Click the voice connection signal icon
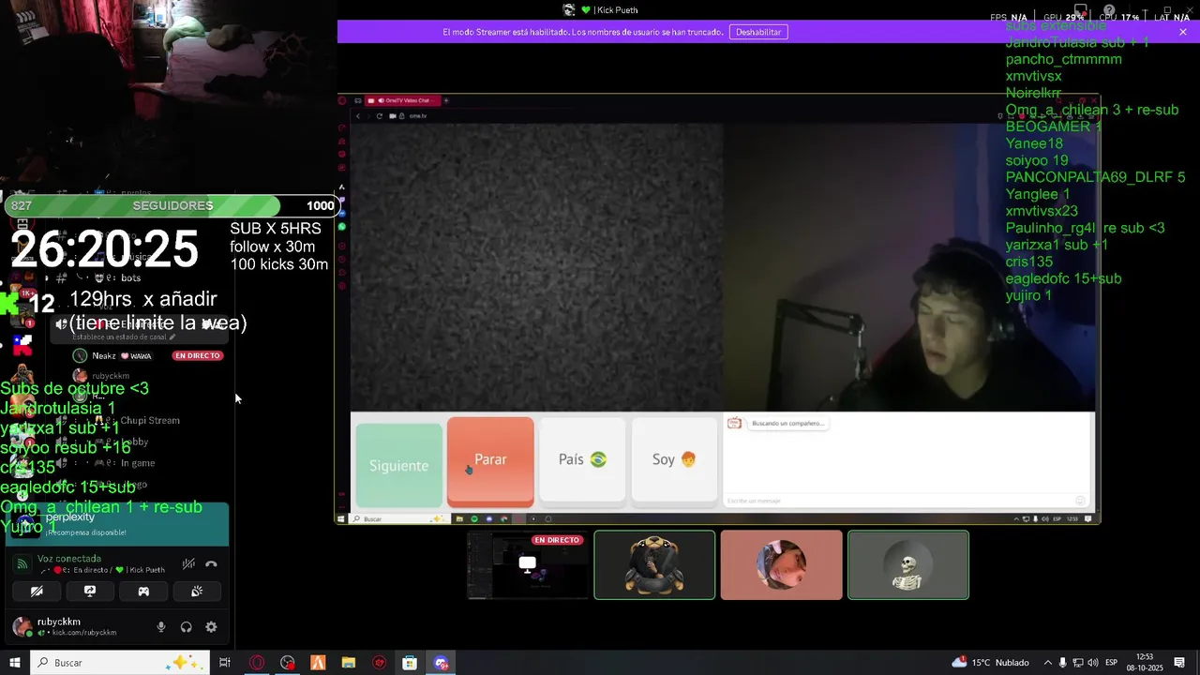Screen dimensions: 1200x675 pos(22,564)
